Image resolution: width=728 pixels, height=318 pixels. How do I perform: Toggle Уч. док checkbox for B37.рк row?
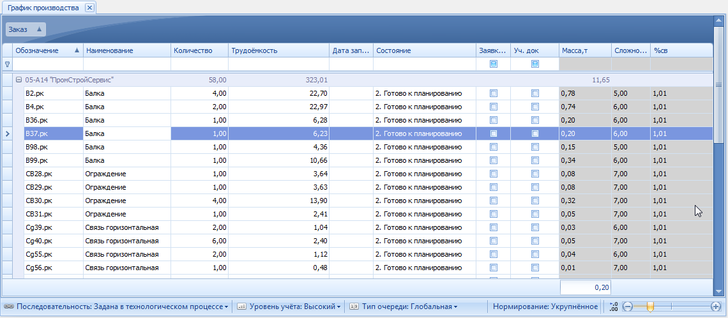coord(535,133)
